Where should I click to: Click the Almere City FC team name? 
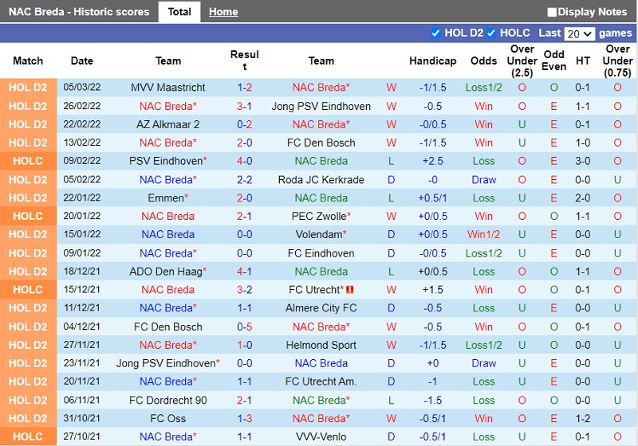point(321,307)
